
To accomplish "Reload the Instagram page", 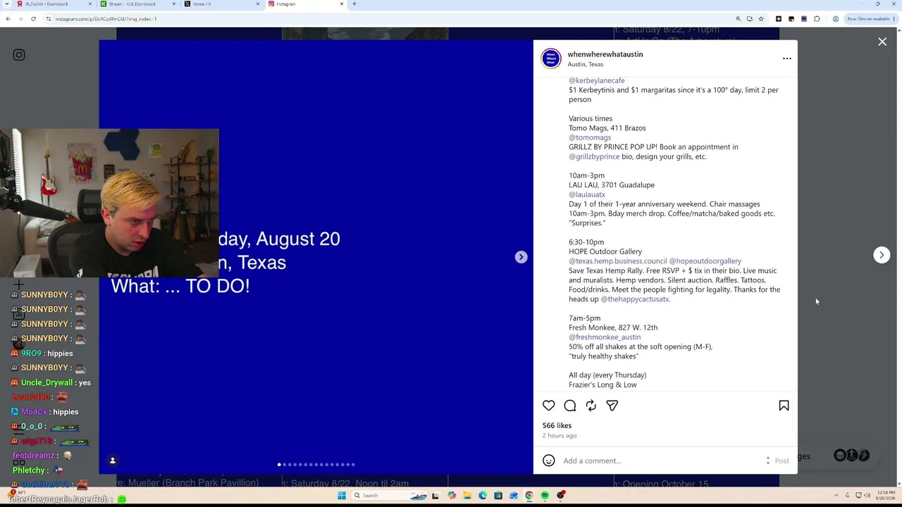I will click(x=33, y=19).
